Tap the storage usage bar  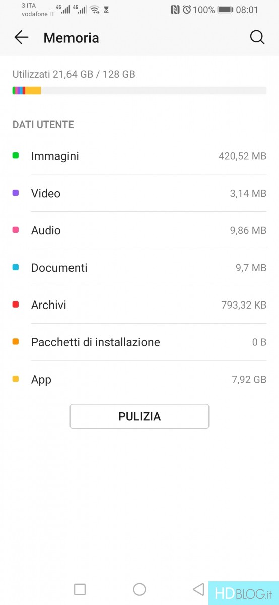(x=139, y=91)
